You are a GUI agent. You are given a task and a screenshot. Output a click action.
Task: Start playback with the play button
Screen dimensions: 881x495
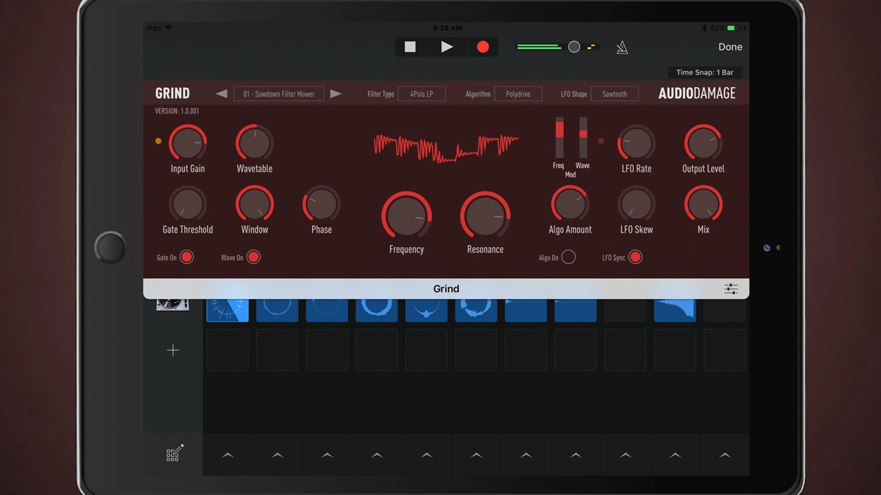446,47
